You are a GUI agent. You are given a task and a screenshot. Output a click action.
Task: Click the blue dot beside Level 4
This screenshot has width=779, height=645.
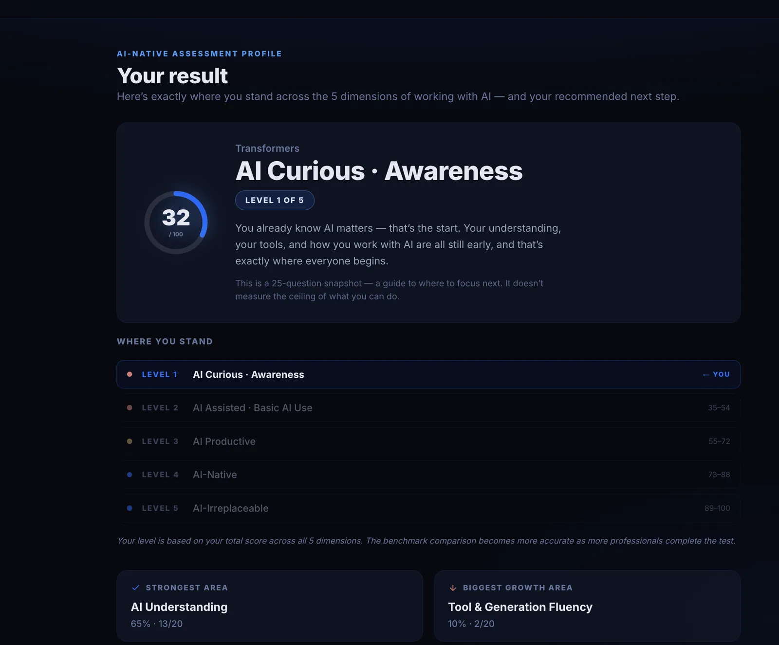(x=130, y=475)
